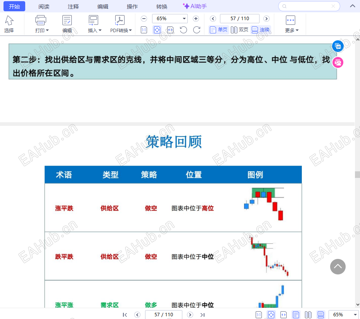The width and height of the screenshot is (360, 319).
Task: Toggle 连续 continuous scrolling mode
Action: [261, 30]
